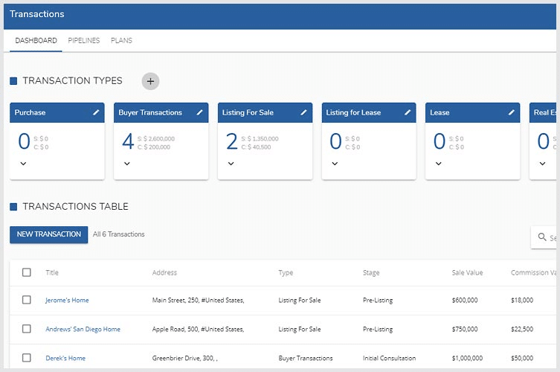
Task: Open the Jerome's Home transaction link
Action: tap(67, 301)
